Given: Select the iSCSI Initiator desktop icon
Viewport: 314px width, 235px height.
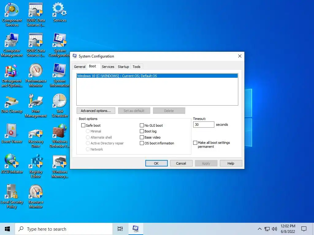Looking at the screenshot, I should 12,164.
